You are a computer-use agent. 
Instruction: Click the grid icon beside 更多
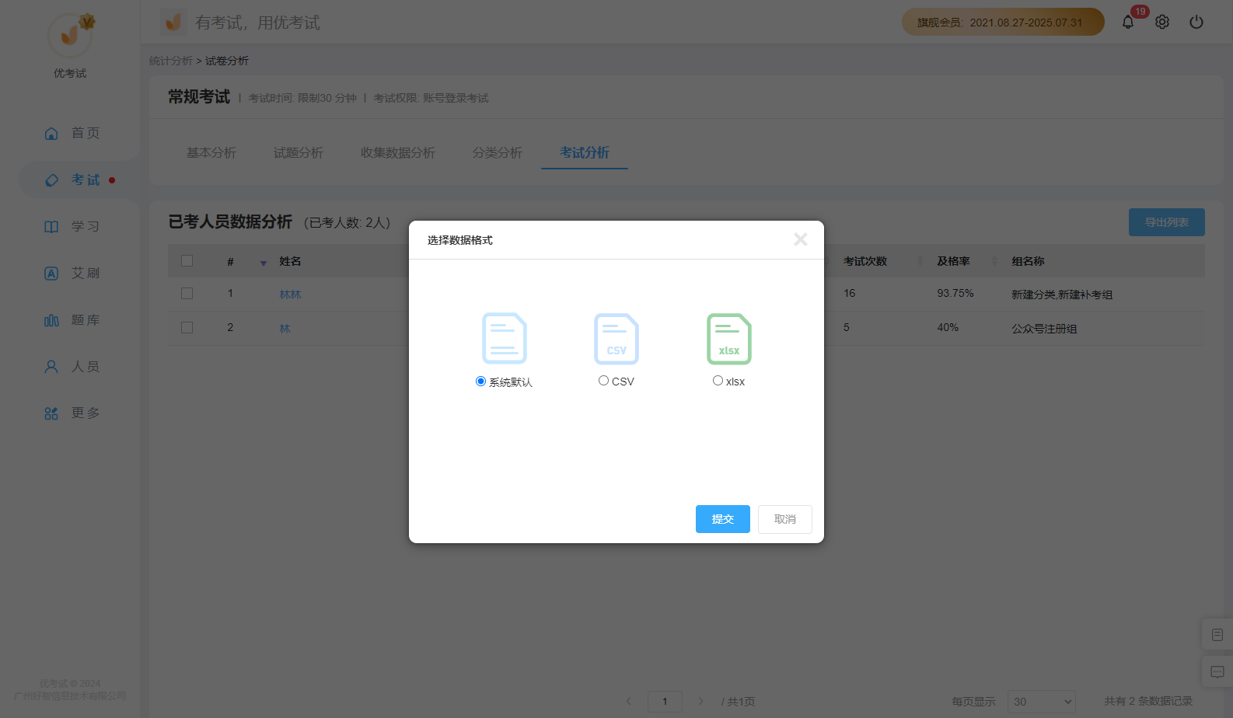[51, 413]
